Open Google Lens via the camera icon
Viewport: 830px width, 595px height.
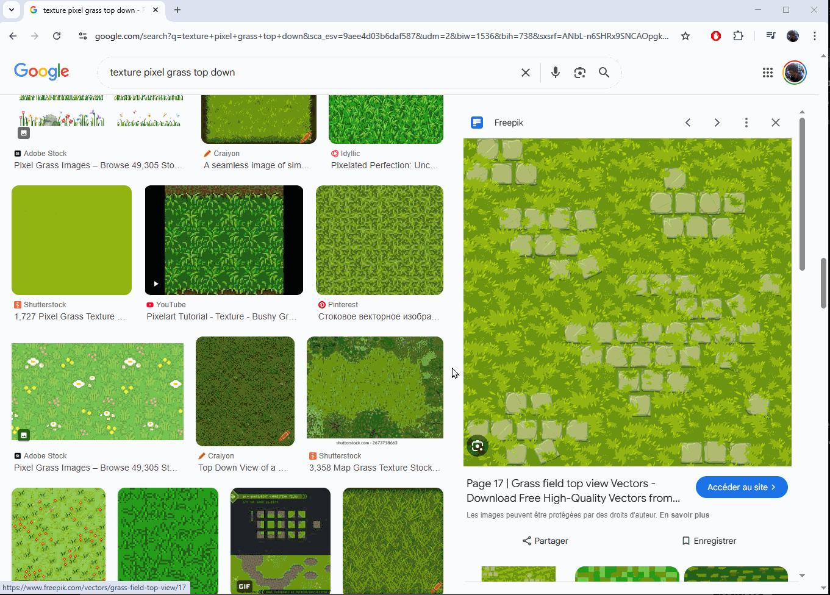click(x=579, y=72)
